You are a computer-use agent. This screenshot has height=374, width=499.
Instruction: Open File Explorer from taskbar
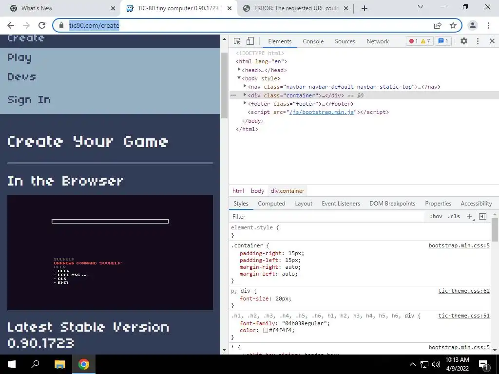pyautogui.click(x=59, y=364)
